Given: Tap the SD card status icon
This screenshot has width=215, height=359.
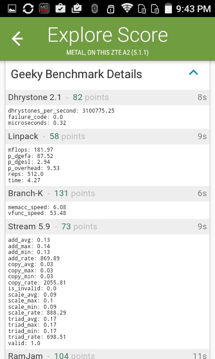Looking at the screenshot, I should point(111,9).
